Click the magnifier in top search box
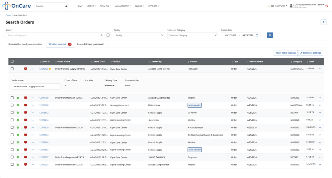 (x=66, y=6)
